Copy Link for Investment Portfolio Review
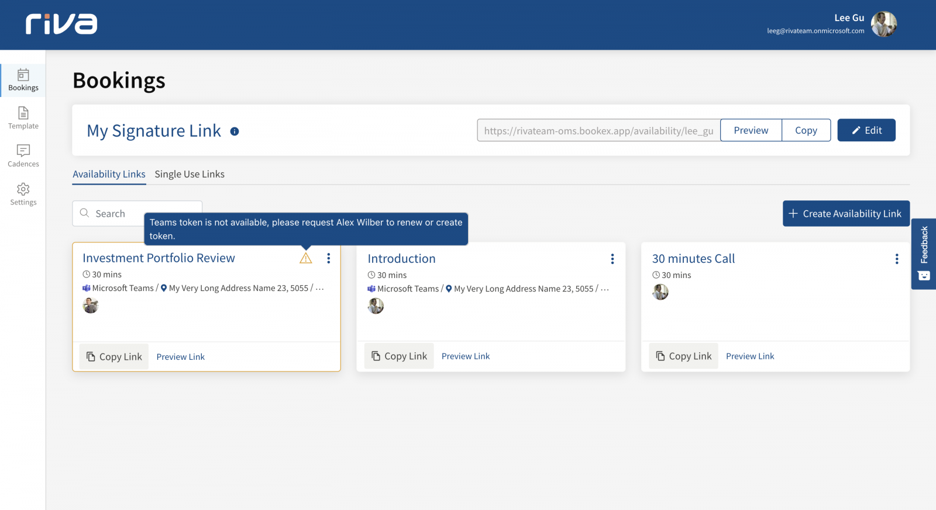Image resolution: width=936 pixels, height=510 pixels. pos(114,356)
